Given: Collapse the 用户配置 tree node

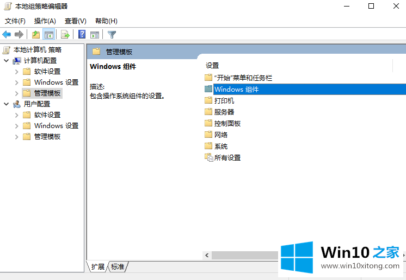Looking at the screenshot, I should point(7,104).
